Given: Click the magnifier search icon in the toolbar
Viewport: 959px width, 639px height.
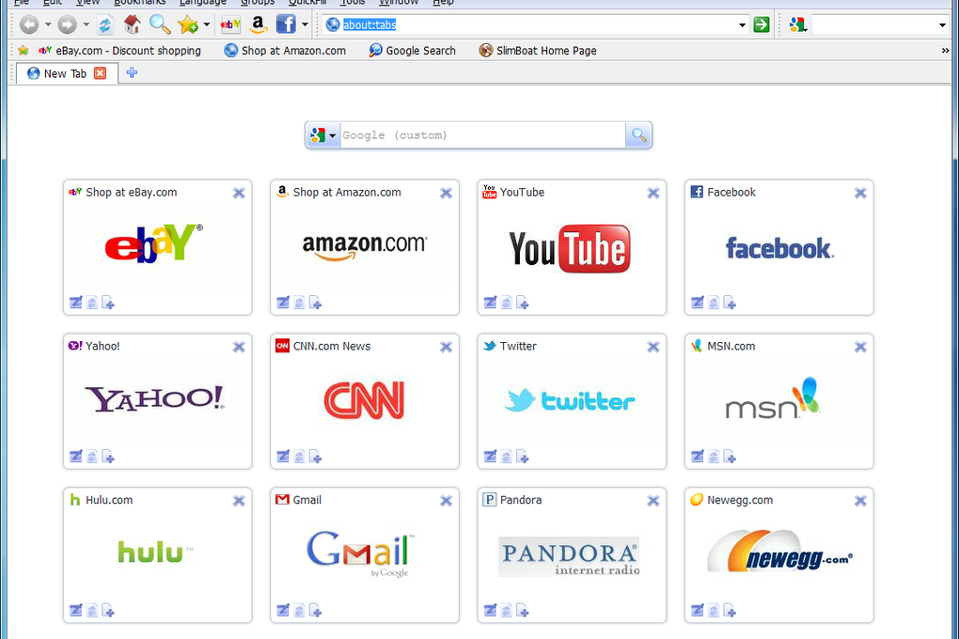Looking at the screenshot, I should [x=160, y=24].
